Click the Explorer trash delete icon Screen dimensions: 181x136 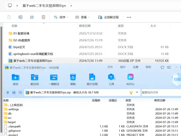pyautogui.click(x=43, y=17)
